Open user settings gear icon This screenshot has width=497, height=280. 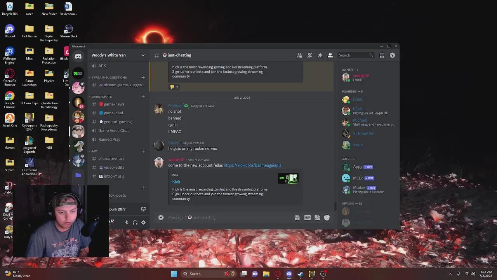[x=143, y=222]
